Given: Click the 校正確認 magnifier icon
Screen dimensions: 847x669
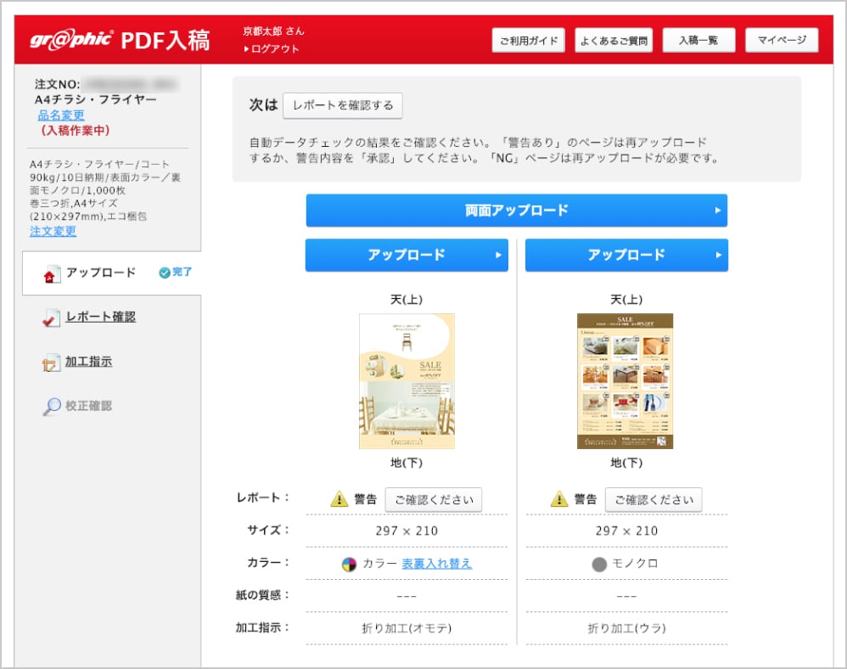Looking at the screenshot, I should tap(50, 407).
